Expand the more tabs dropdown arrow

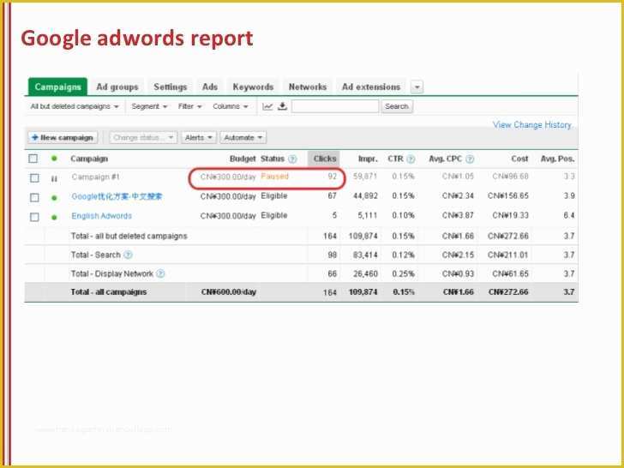coord(417,87)
